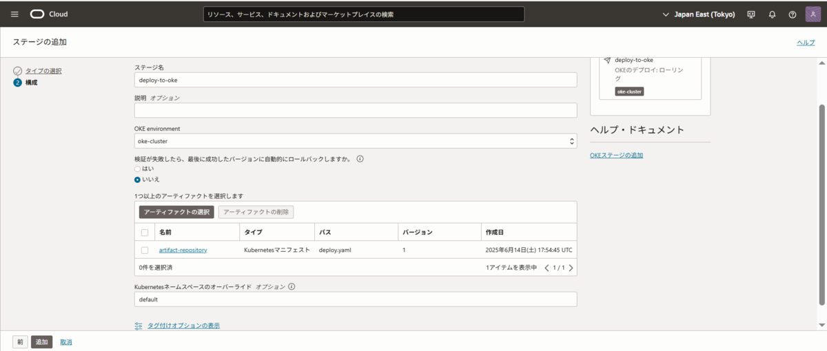Open the user profile avatar menu

[813, 14]
